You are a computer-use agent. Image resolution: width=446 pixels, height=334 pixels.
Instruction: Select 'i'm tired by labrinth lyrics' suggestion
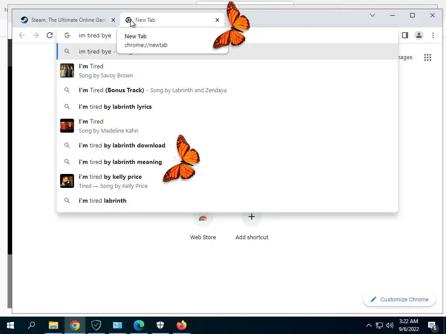point(227,107)
